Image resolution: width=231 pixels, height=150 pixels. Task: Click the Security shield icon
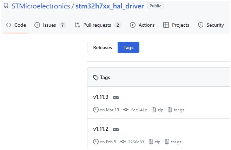[201, 25]
